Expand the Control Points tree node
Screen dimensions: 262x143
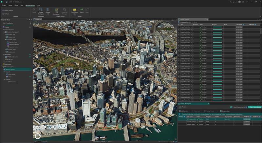point(3,62)
